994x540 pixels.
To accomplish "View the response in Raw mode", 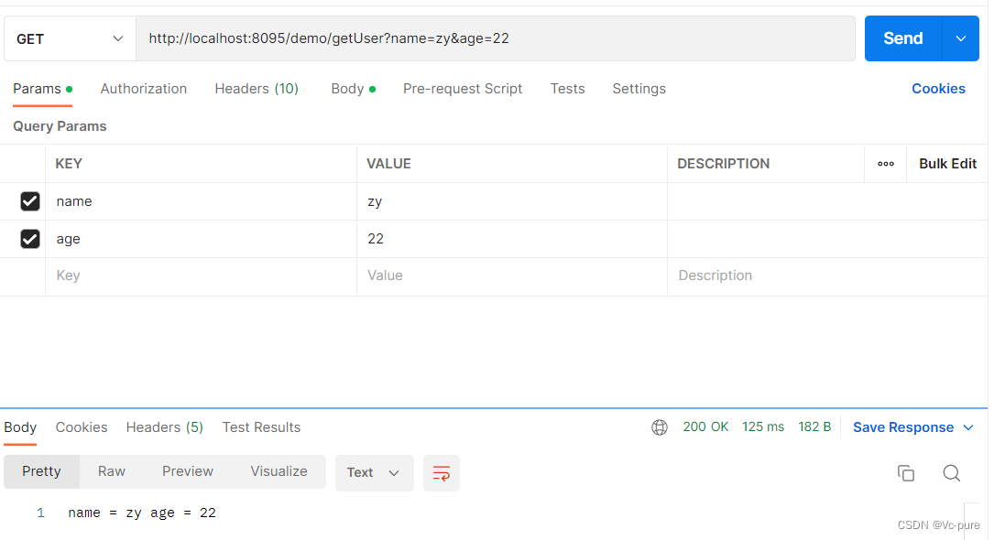I will click(x=111, y=471).
